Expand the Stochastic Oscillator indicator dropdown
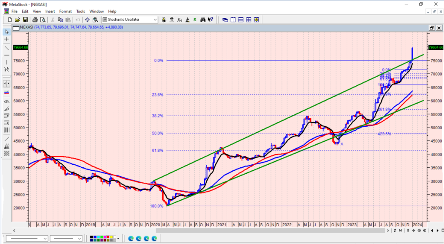 point(155,20)
